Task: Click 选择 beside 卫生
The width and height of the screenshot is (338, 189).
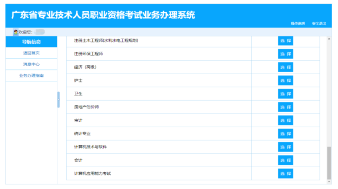Action: 286,94
